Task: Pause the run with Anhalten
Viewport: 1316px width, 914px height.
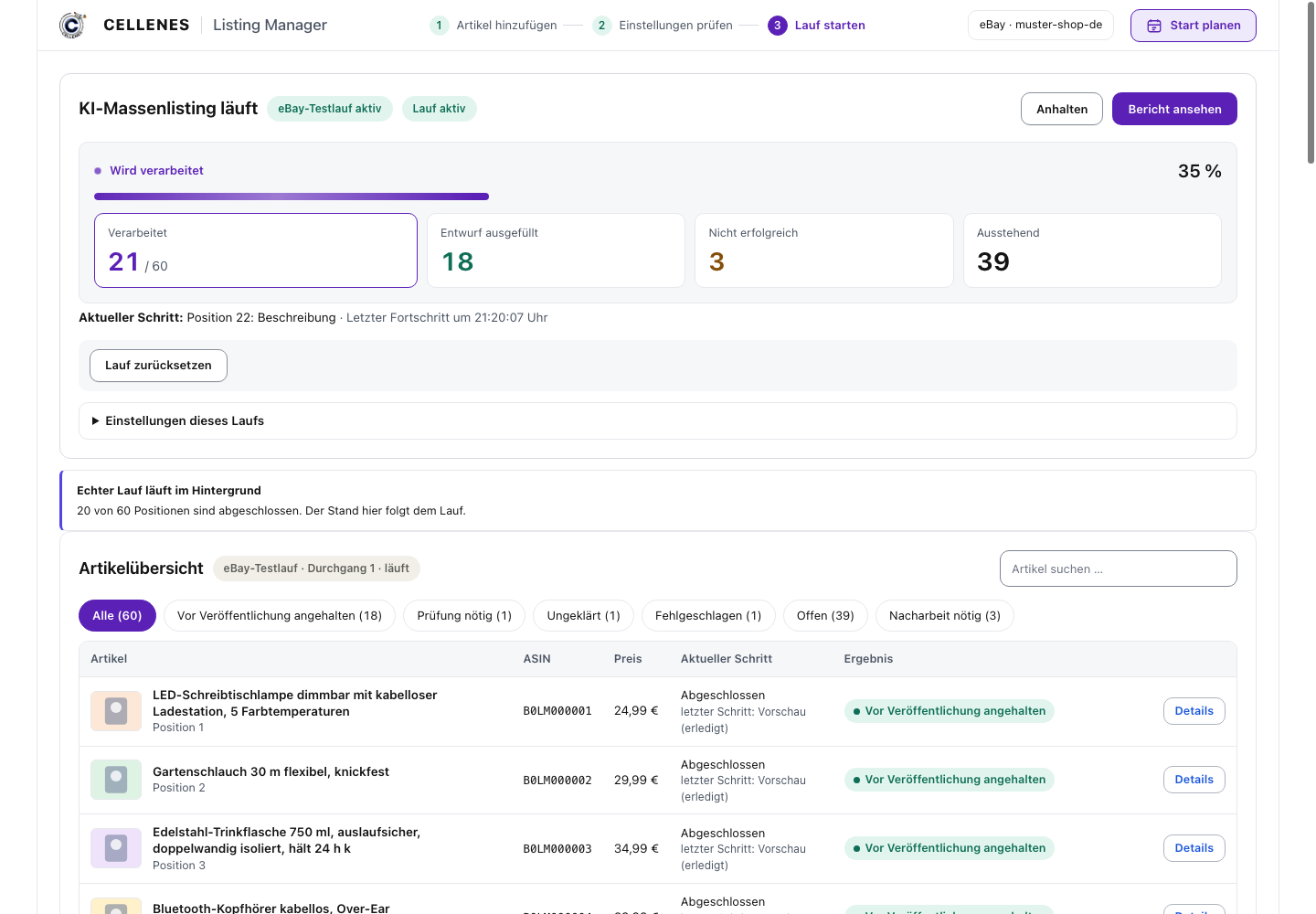Action: (x=1061, y=109)
